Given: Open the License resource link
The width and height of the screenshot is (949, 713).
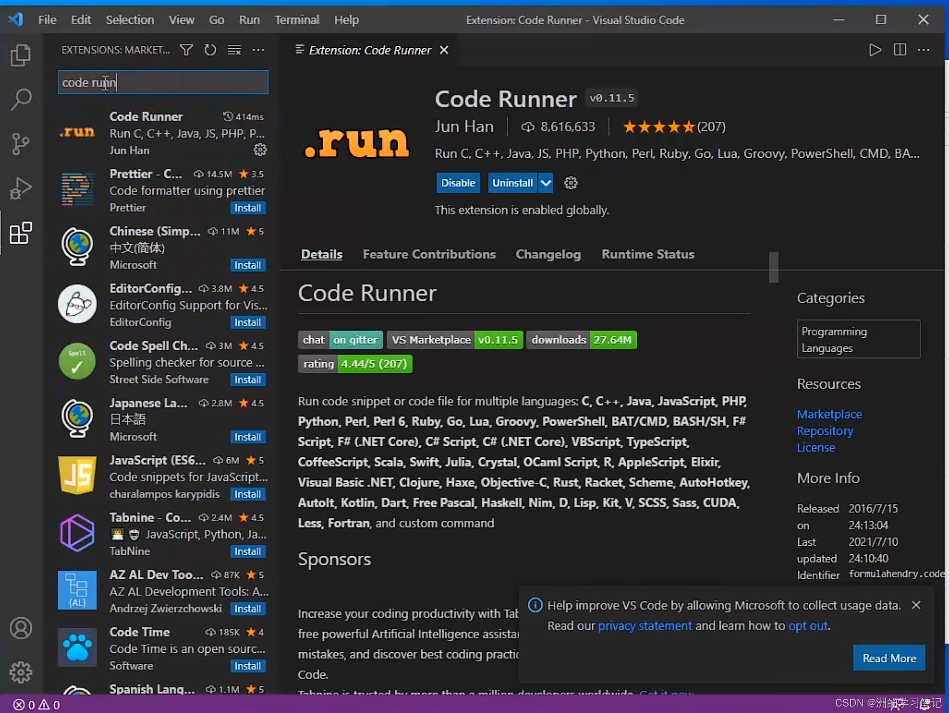Looking at the screenshot, I should tap(816, 447).
